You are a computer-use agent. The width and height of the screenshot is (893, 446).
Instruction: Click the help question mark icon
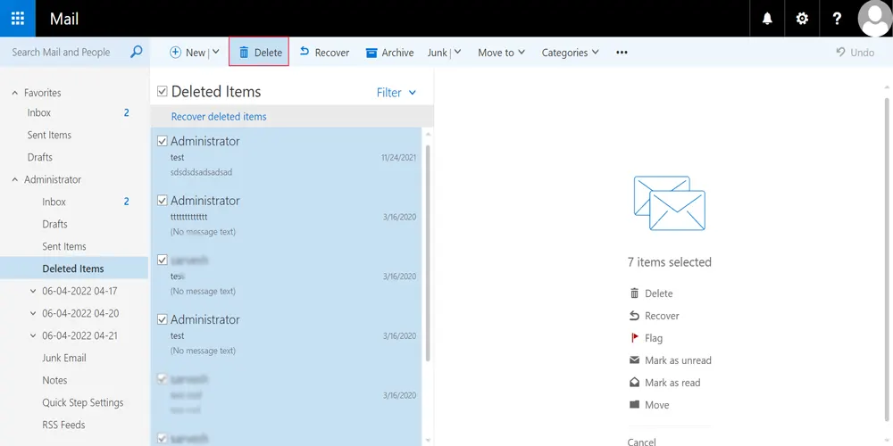[x=837, y=19]
